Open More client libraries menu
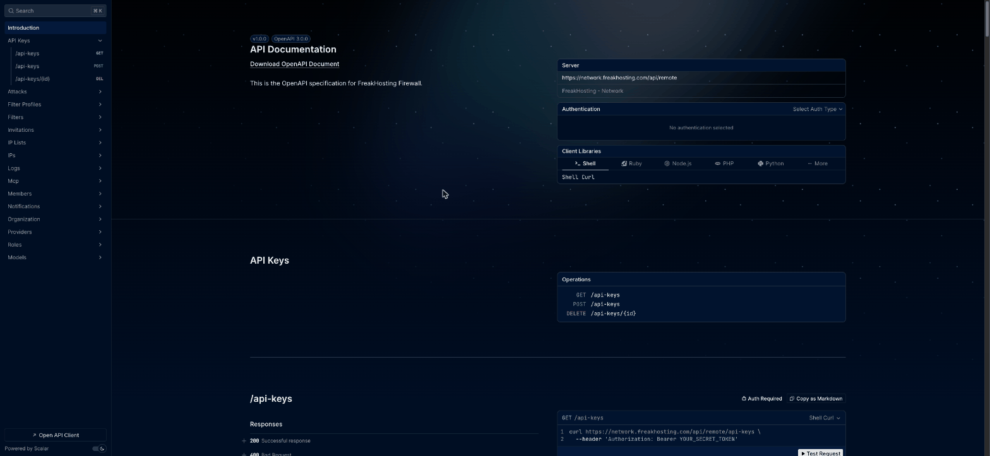Screen dimensions: 990x456 pyautogui.click(x=818, y=163)
